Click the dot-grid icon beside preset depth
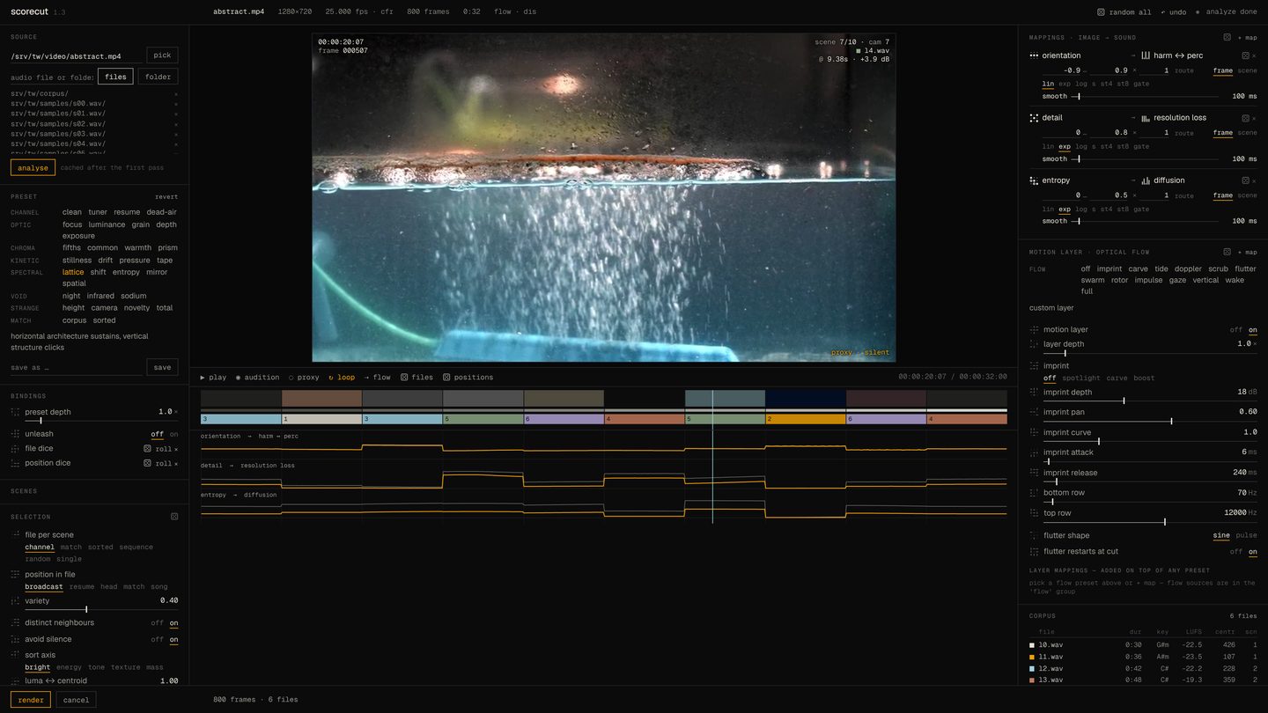1268x713 pixels. [15, 412]
